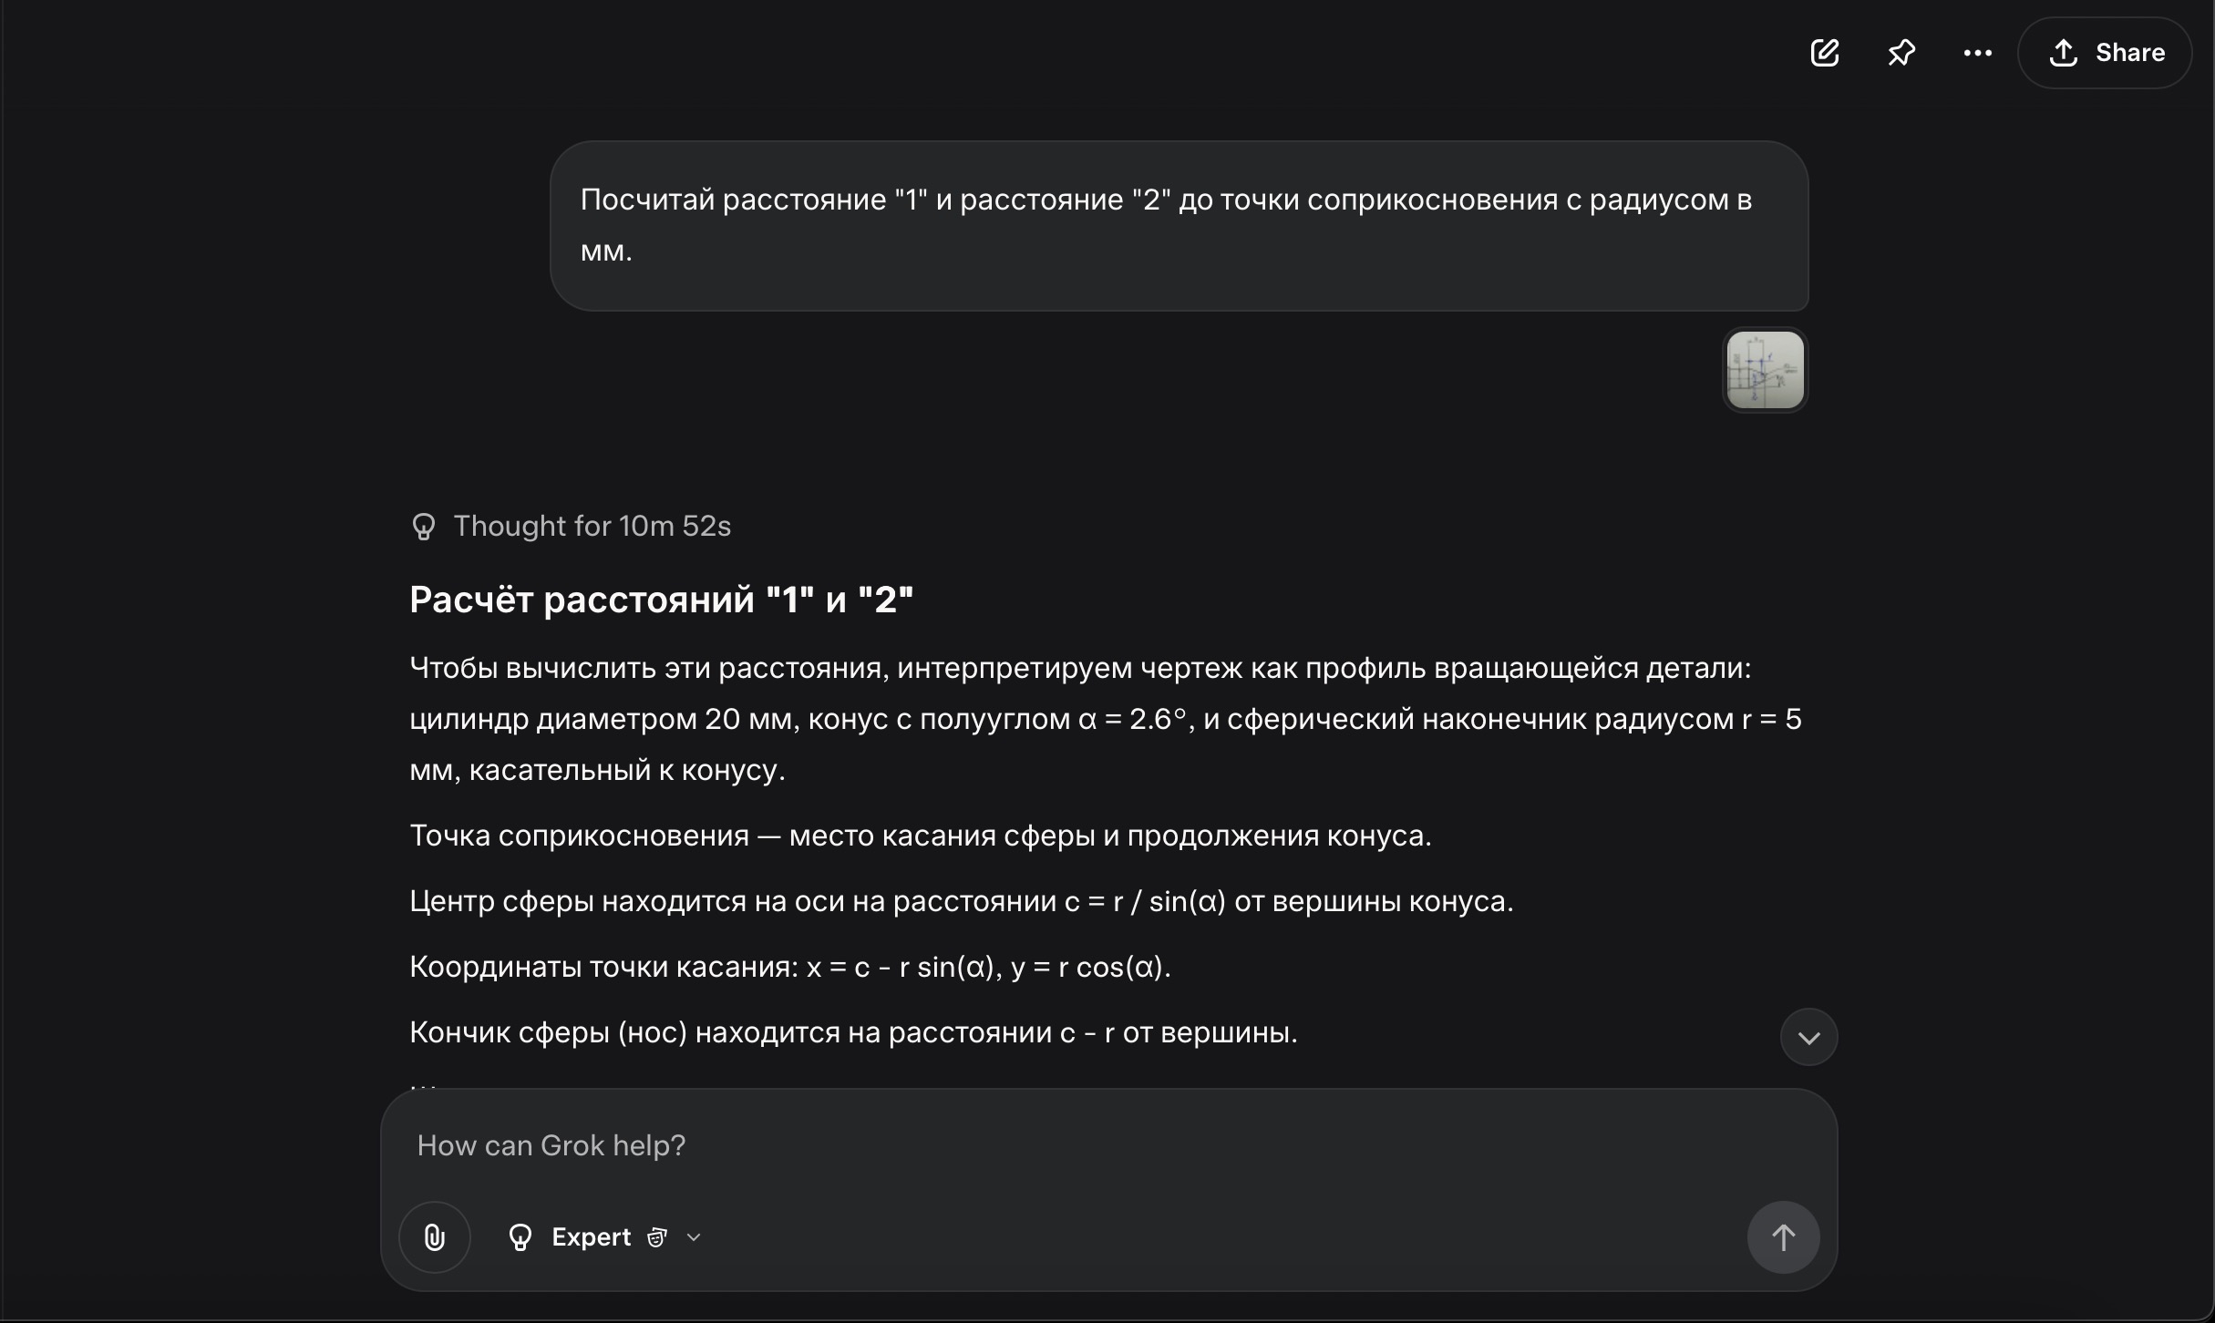Attach a file using the paperclip icon
This screenshot has width=2215, height=1323.
[435, 1237]
